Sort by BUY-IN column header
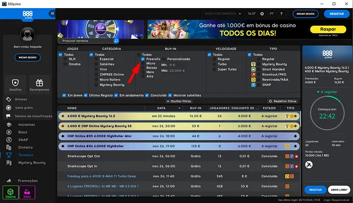Image resolution: width=353 pixels, height=203 pixels. click(196, 108)
